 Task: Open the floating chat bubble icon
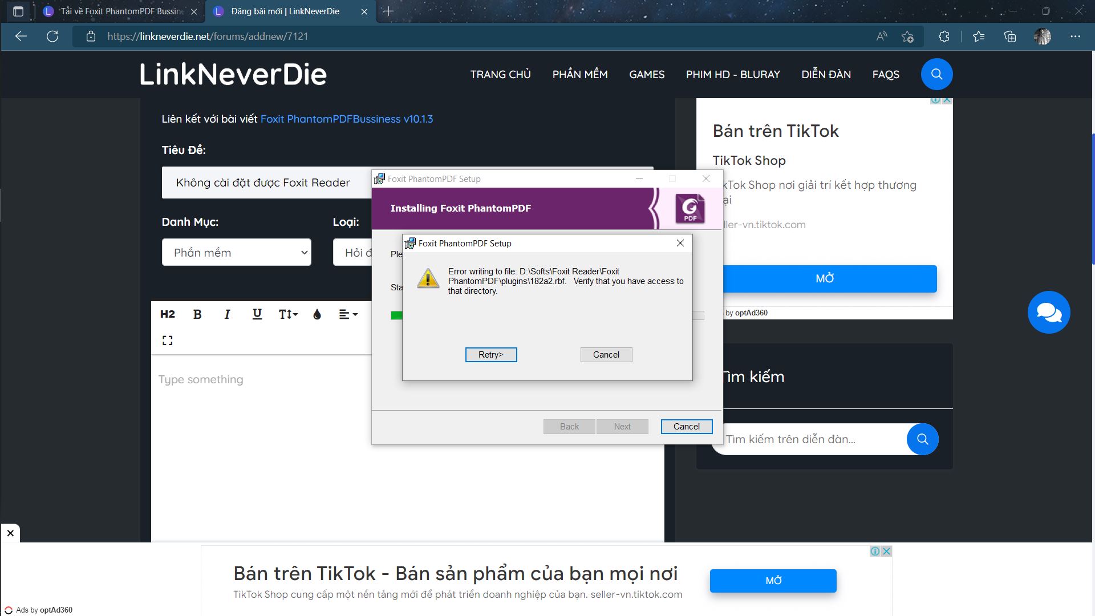[1048, 313]
